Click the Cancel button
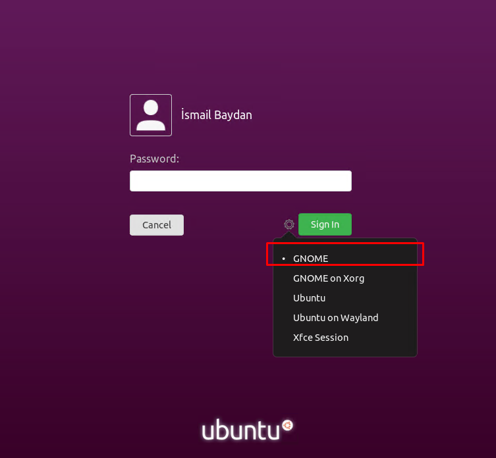The width and height of the screenshot is (496, 458). pos(157,225)
